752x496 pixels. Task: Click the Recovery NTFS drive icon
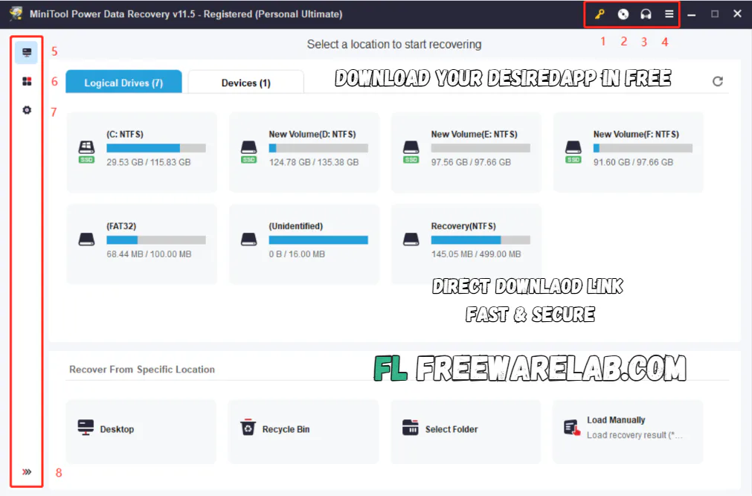pos(411,239)
